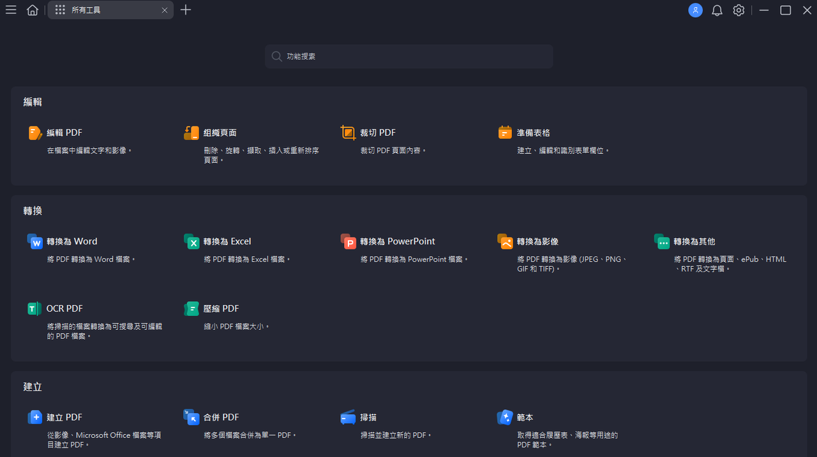Close the 所有工具 tab
The image size is (817, 457).
[x=165, y=10]
